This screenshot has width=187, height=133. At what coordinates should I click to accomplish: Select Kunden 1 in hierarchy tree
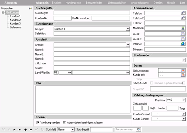pos(15,16)
